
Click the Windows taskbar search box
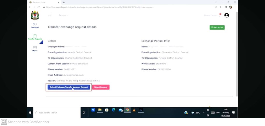coord(57,113)
